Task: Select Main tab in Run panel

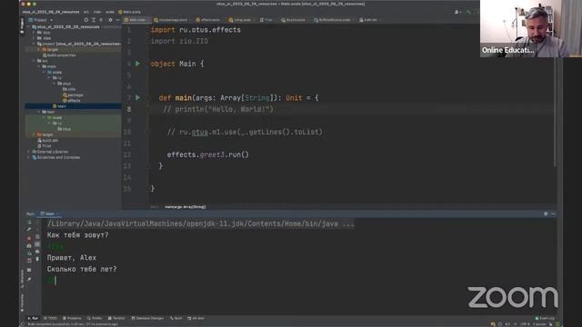Action: coord(49,214)
